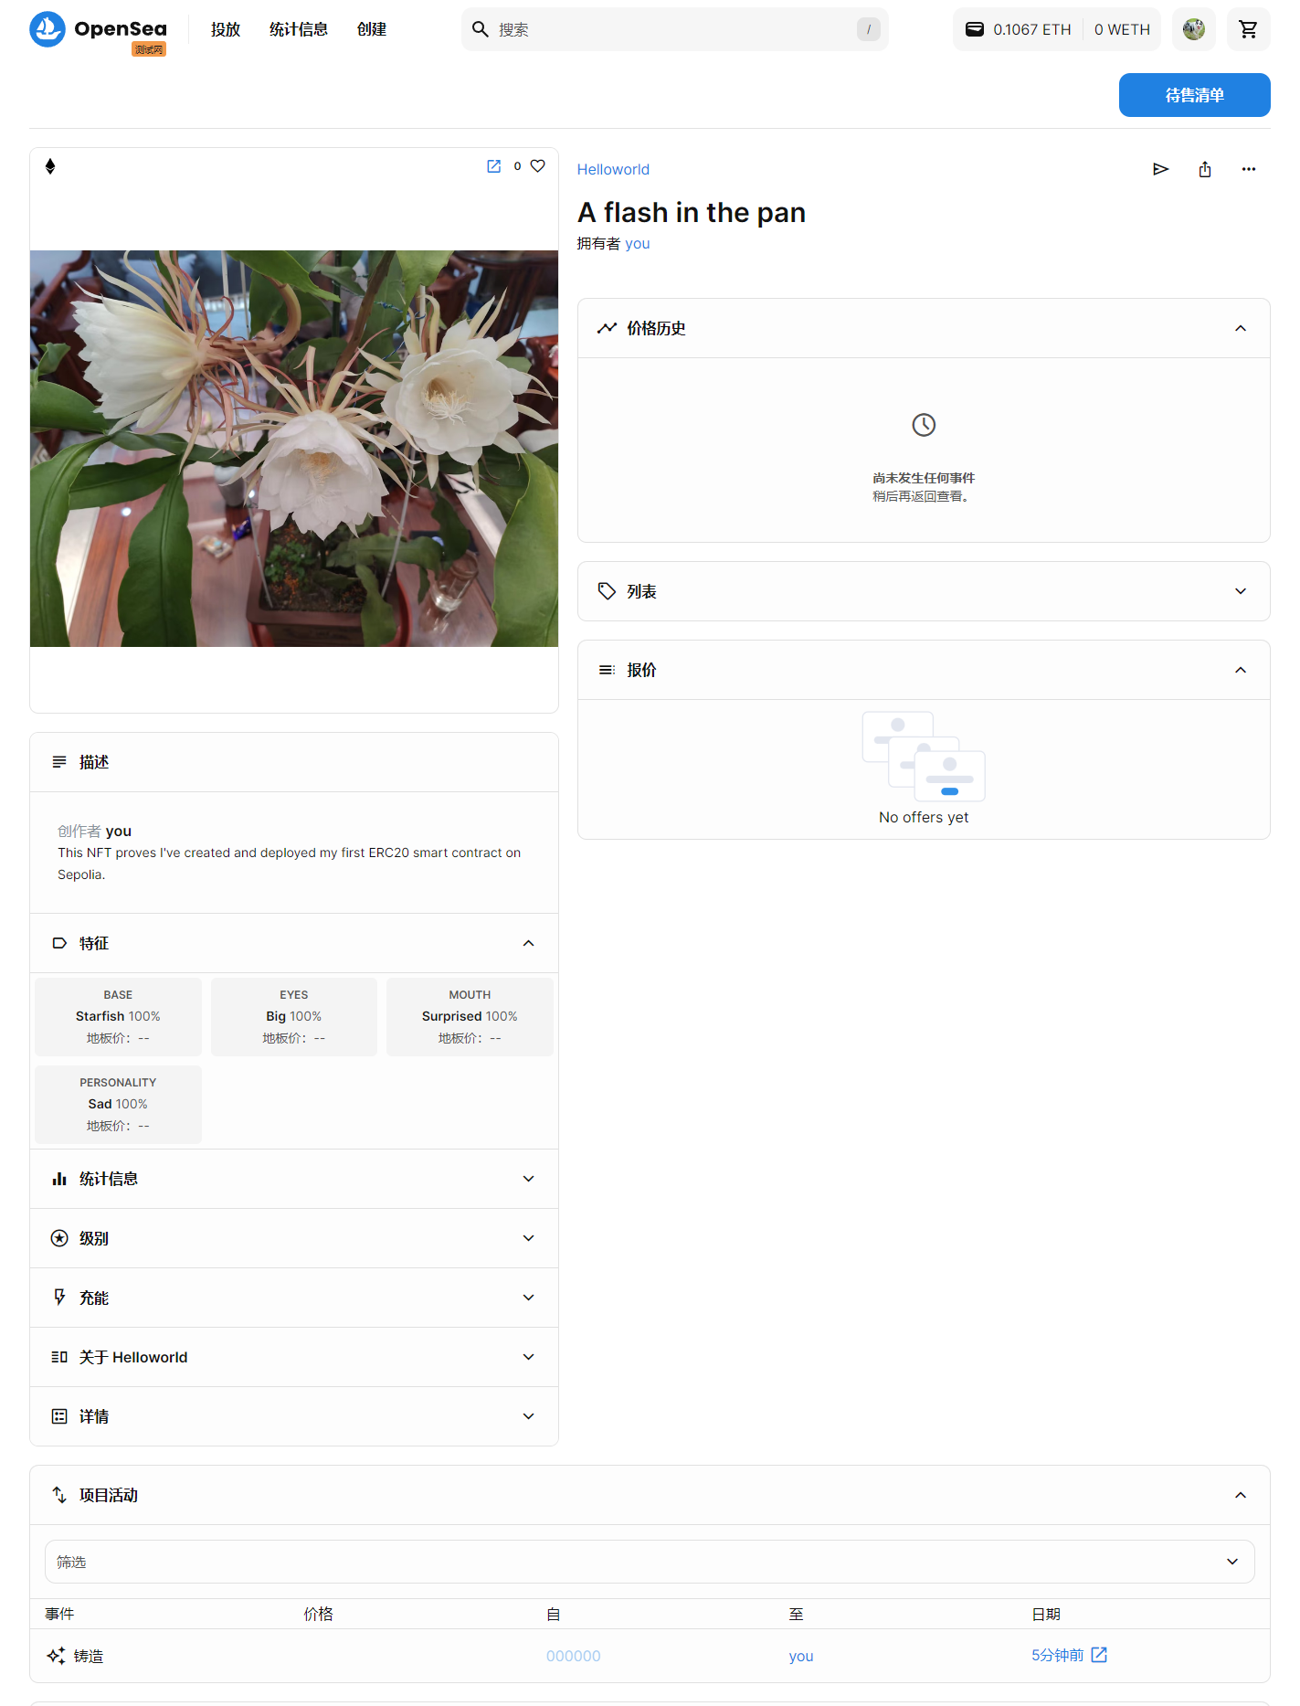Click the transfer (send) arrow icon
The width and height of the screenshot is (1300, 1706).
(x=1160, y=169)
